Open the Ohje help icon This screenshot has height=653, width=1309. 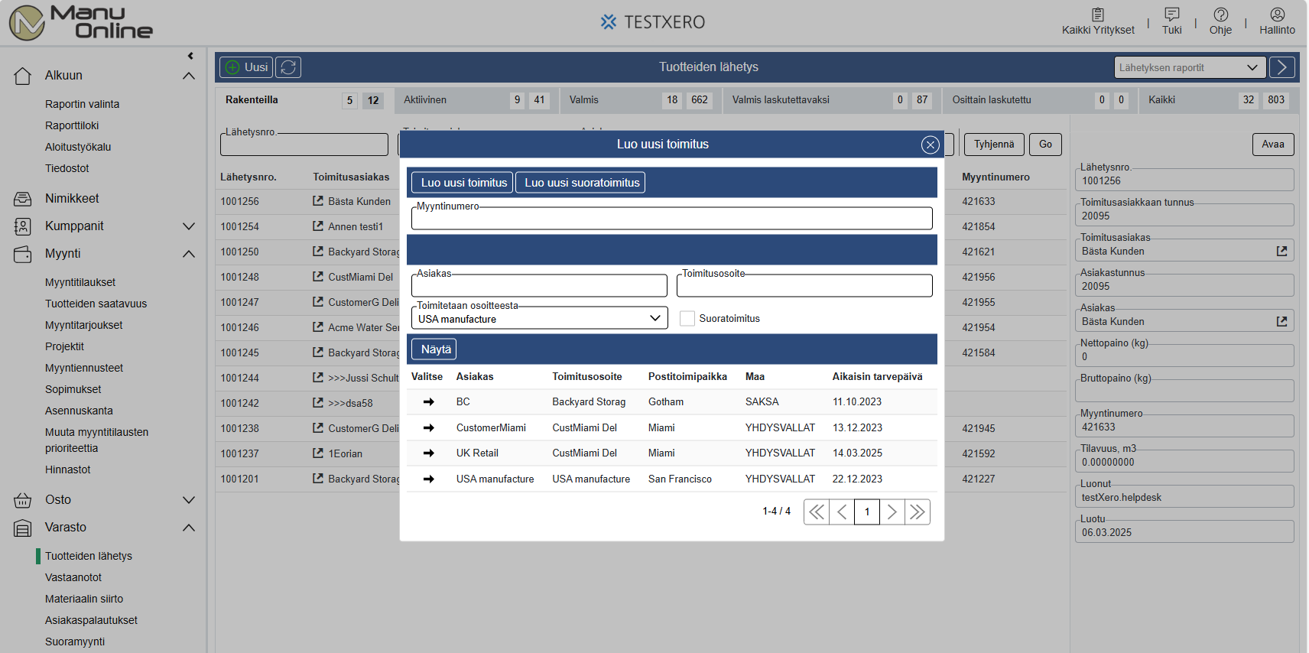pos(1220,21)
